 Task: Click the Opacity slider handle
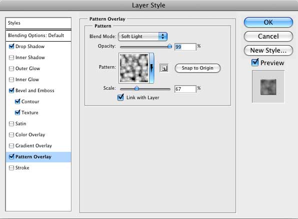tap(169, 46)
